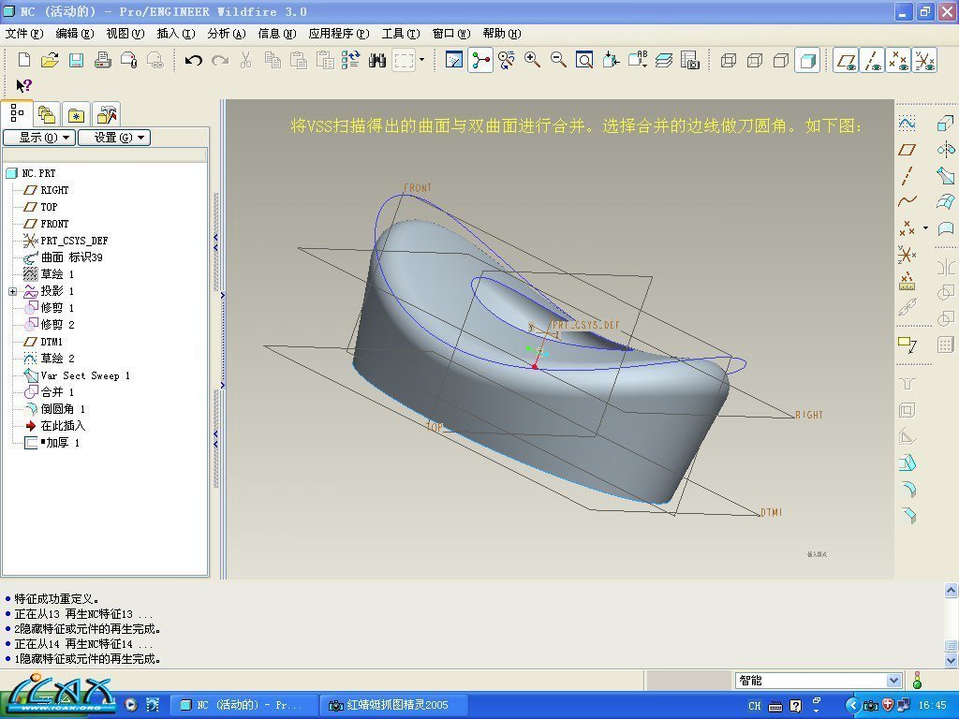The image size is (959, 719).
Task: Click the Zoom In magnifier icon
Action: tap(532, 61)
